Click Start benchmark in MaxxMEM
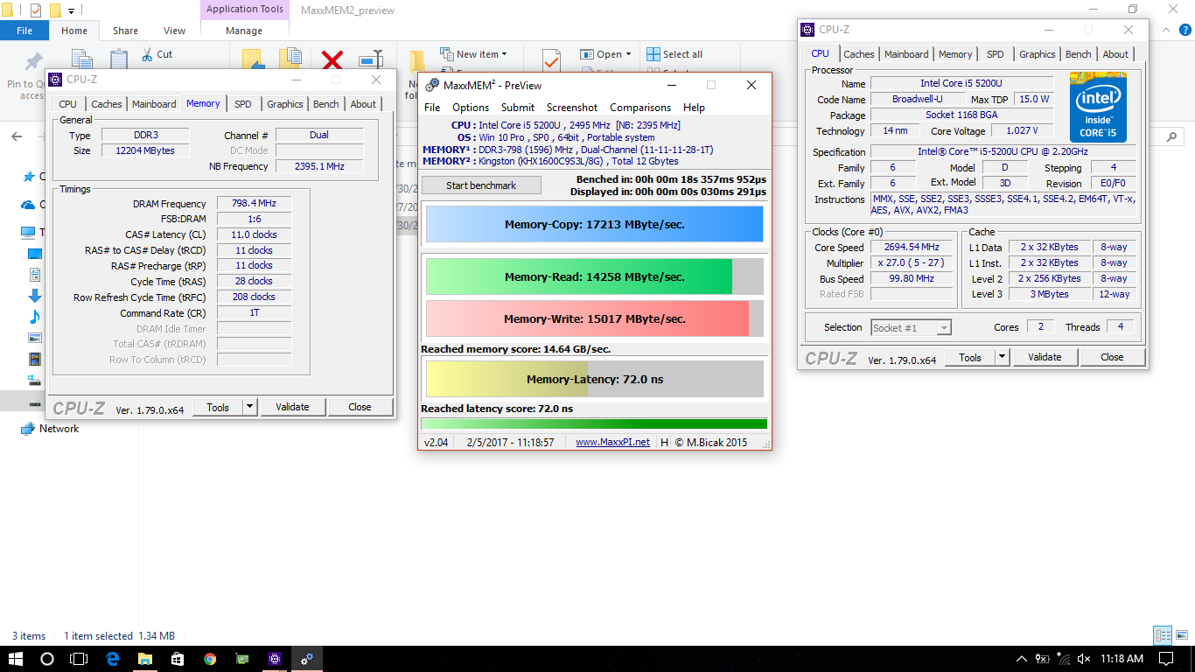 [x=481, y=185]
